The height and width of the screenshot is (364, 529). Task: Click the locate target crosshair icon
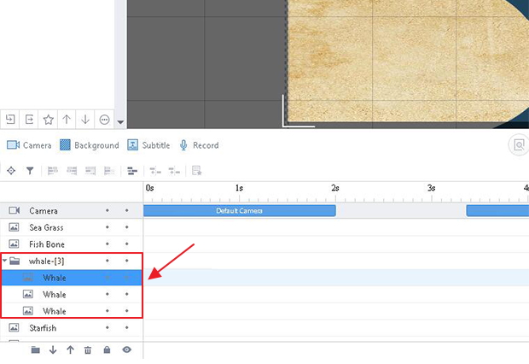tap(11, 171)
